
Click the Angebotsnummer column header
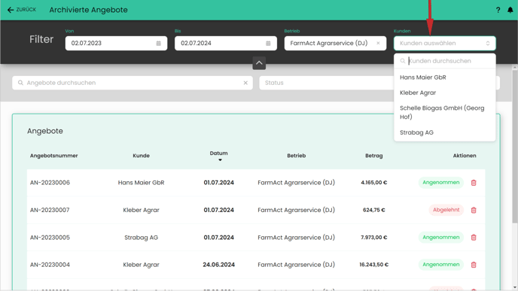pos(54,156)
